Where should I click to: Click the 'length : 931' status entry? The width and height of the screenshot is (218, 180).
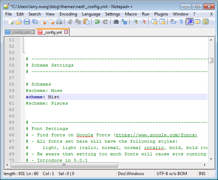(14, 174)
